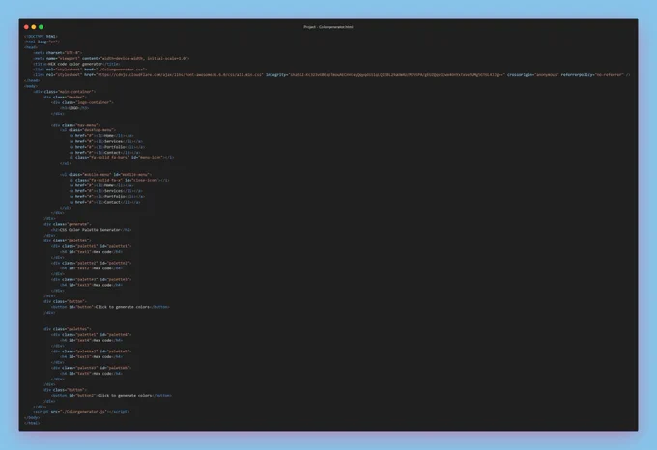Click the div line with id="palette2"
The width and height of the screenshot is (657, 450).
tap(92, 263)
